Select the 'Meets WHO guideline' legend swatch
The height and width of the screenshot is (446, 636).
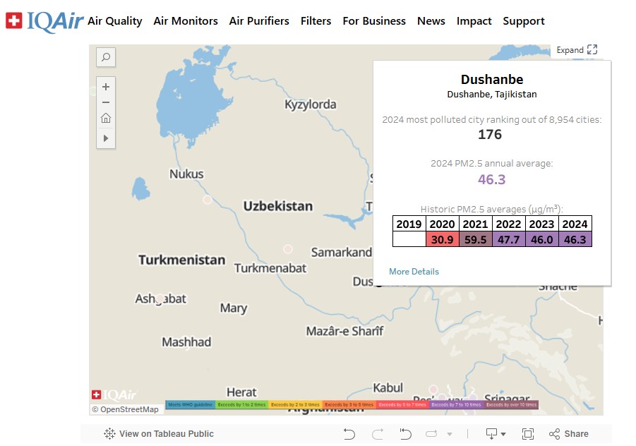click(191, 405)
